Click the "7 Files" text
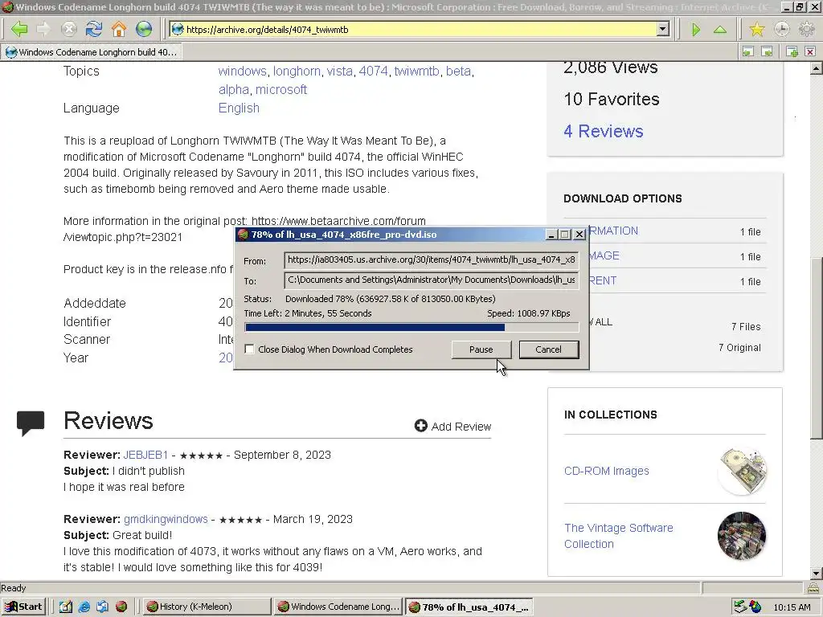Viewport: 823px width, 617px height. pyautogui.click(x=746, y=326)
